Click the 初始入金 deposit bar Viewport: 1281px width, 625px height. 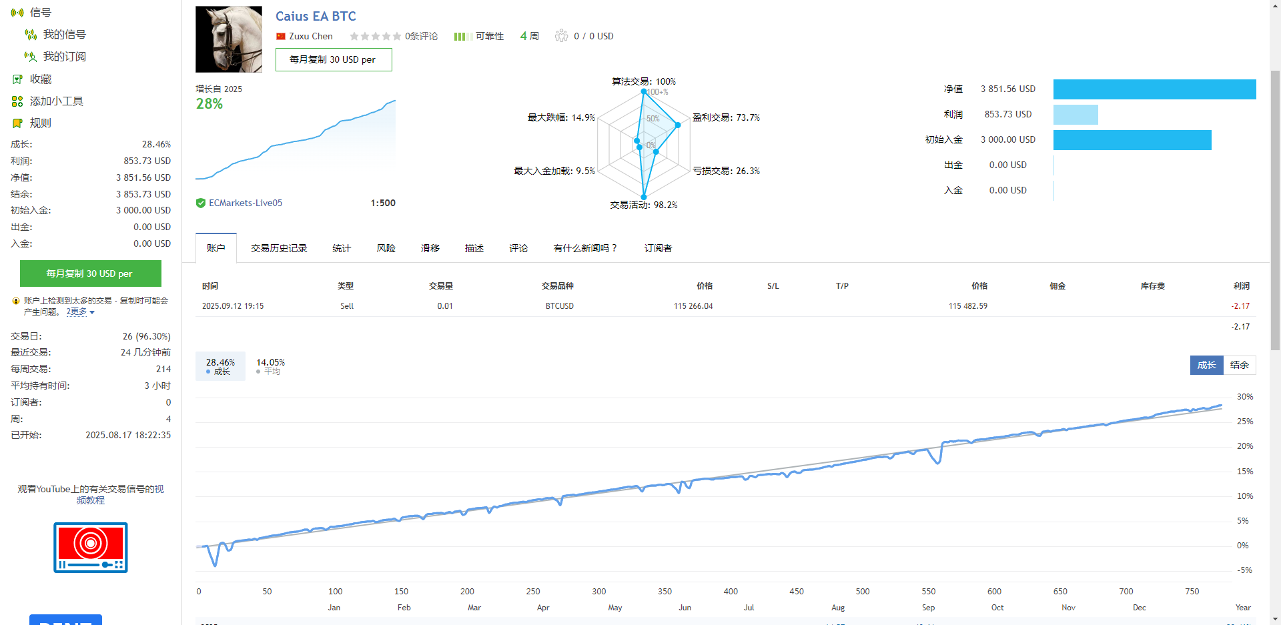(1132, 140)
